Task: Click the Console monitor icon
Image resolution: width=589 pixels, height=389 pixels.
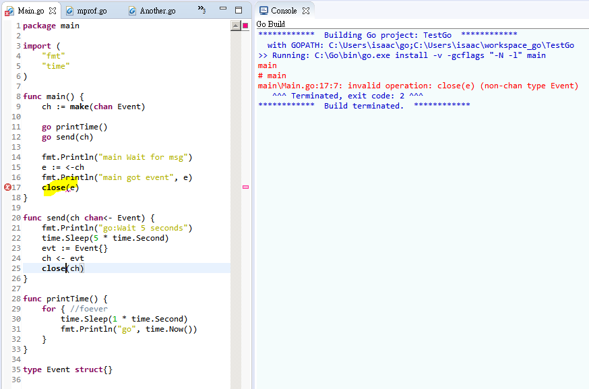Action: click(x=263, y=11)
